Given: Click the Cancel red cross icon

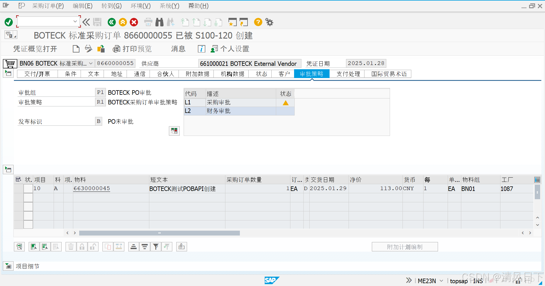Looking at the screenshot, I should (x=134, y=22).
